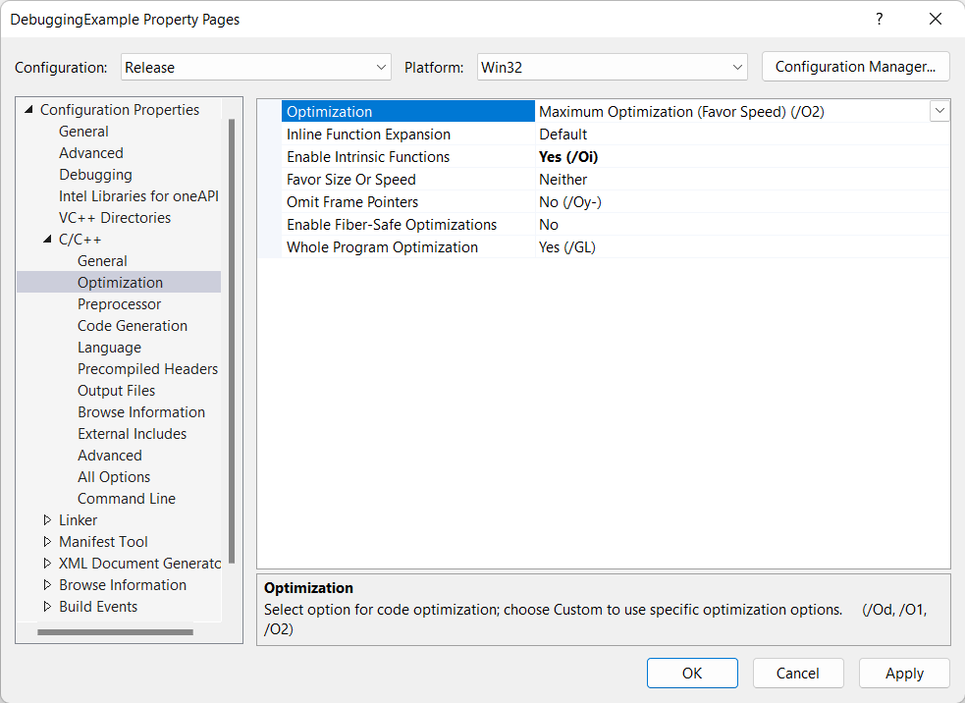This screenshot has height=703, width=965.
Task: Click the Enable Intrinsic Functions property value
Action: [x=568, y=157]
